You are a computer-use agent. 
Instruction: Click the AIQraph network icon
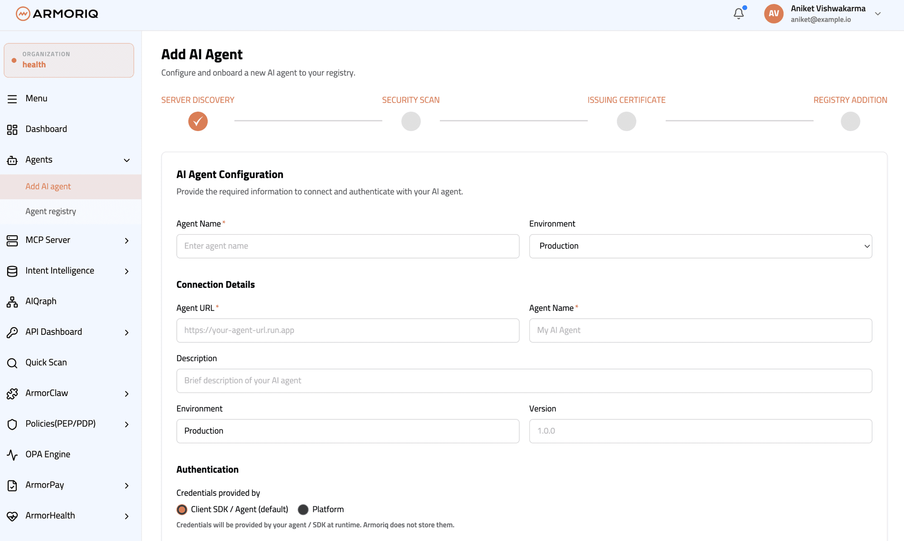pyautogui.click(x=12, y=301)
